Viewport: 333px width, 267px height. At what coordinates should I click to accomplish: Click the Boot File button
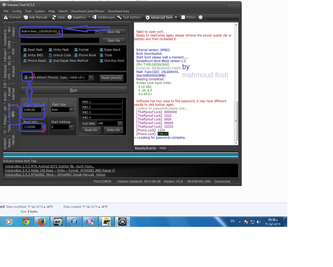click(114, 32)
